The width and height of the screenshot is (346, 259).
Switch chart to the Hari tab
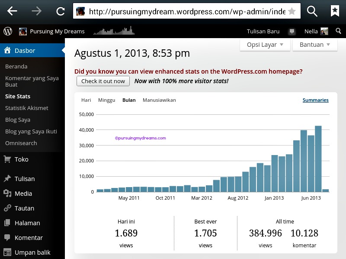click(86, 100)
